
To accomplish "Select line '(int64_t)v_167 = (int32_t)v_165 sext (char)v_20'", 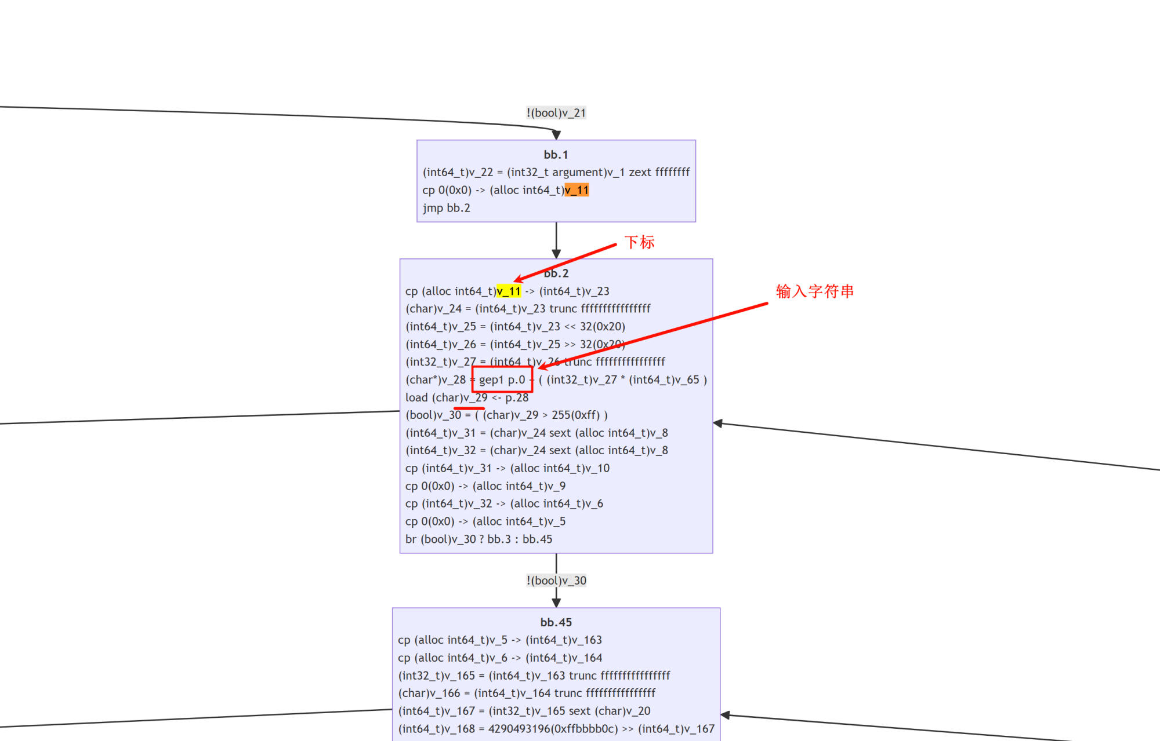I will pos(524,711).
